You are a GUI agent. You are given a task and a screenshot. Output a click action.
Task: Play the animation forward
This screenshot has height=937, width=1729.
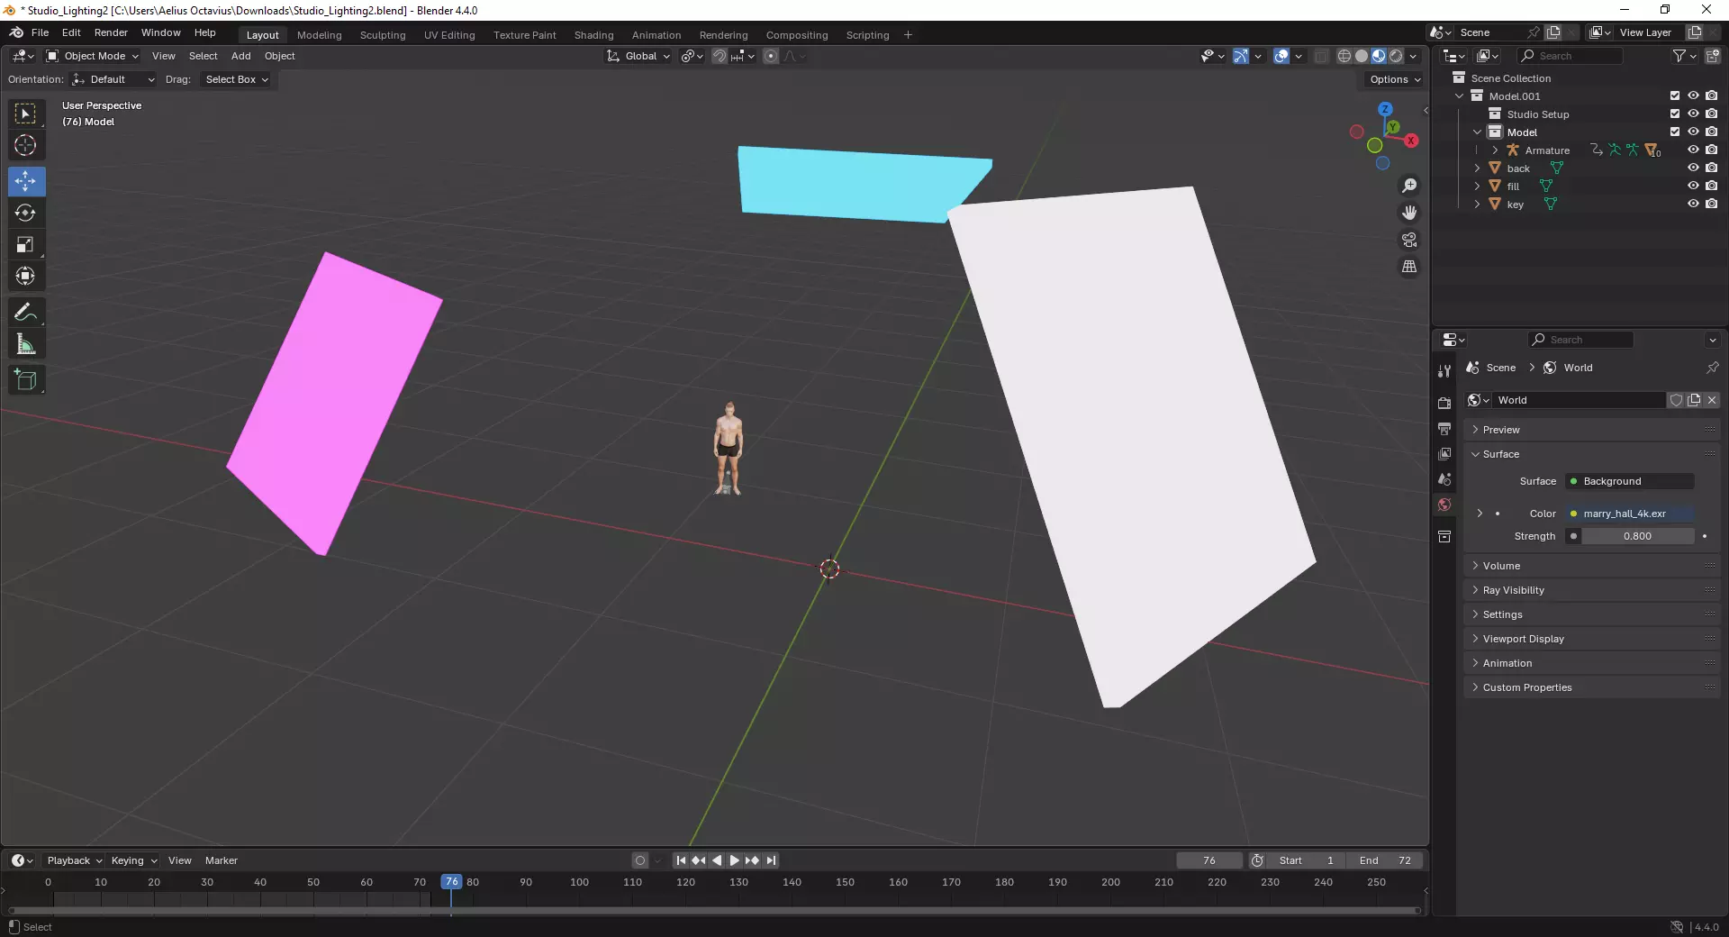tap(734, 860)
